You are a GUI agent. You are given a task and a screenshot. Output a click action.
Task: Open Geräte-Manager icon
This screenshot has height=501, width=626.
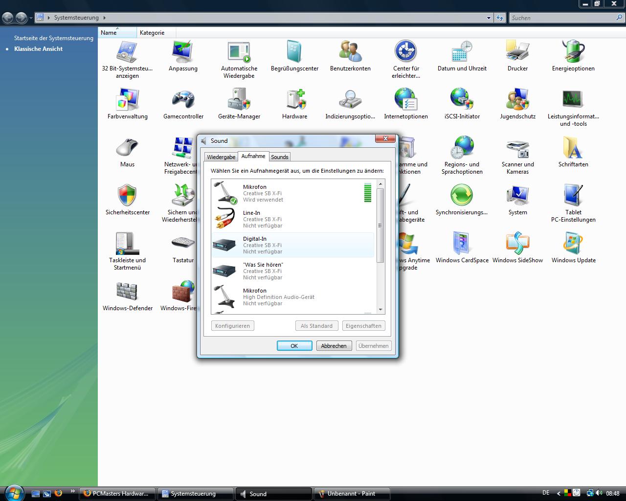point(239,100)
